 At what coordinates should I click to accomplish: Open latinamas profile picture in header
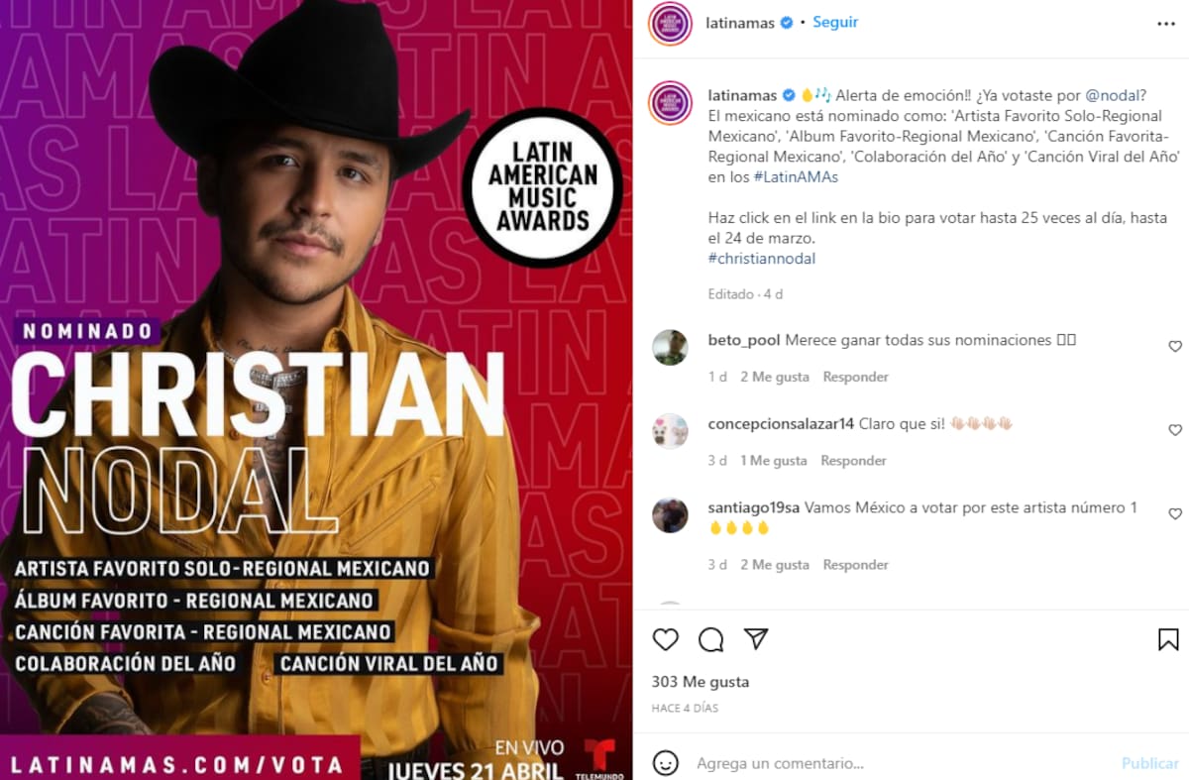[x=670, y=24]
